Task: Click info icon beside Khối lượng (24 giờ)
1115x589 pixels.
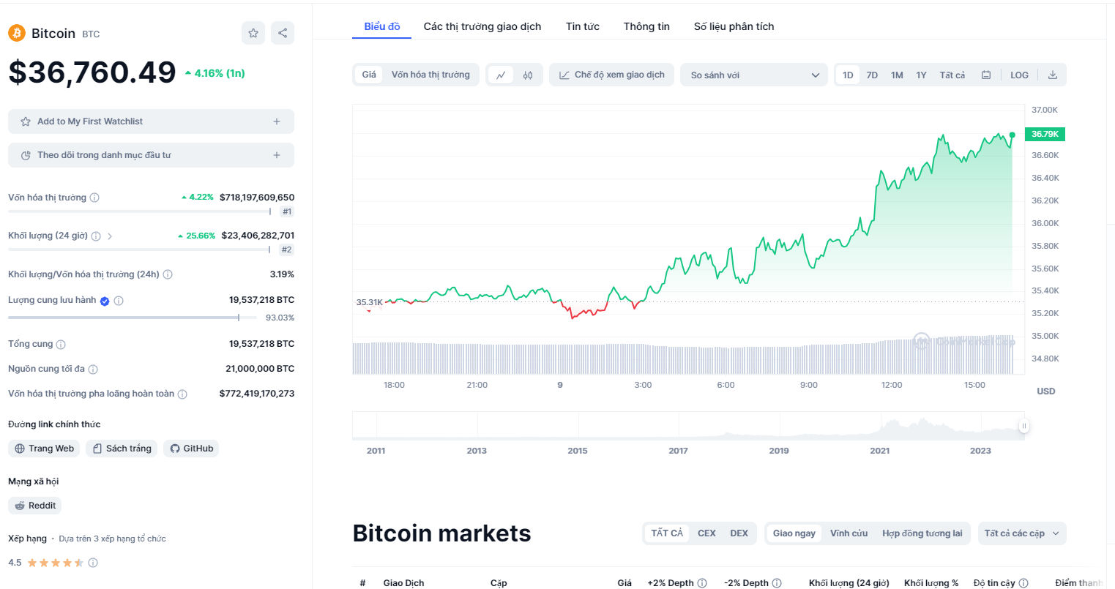Action: click(96, 236)
